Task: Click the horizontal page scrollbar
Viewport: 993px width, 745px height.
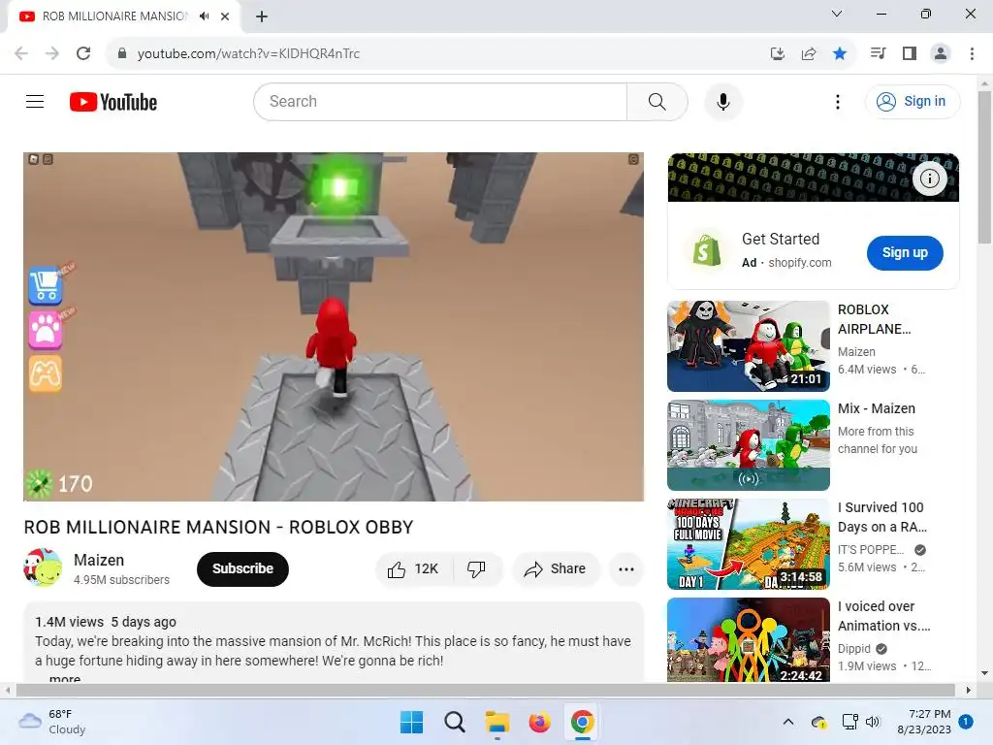Action: (x=485, y=690)
